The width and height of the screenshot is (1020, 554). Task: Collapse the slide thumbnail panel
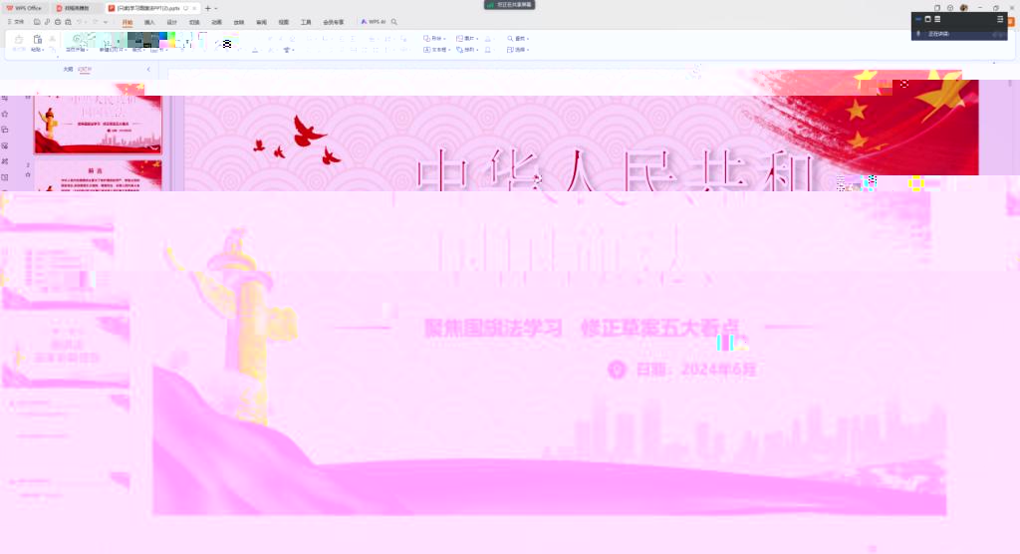coord(148,70)
